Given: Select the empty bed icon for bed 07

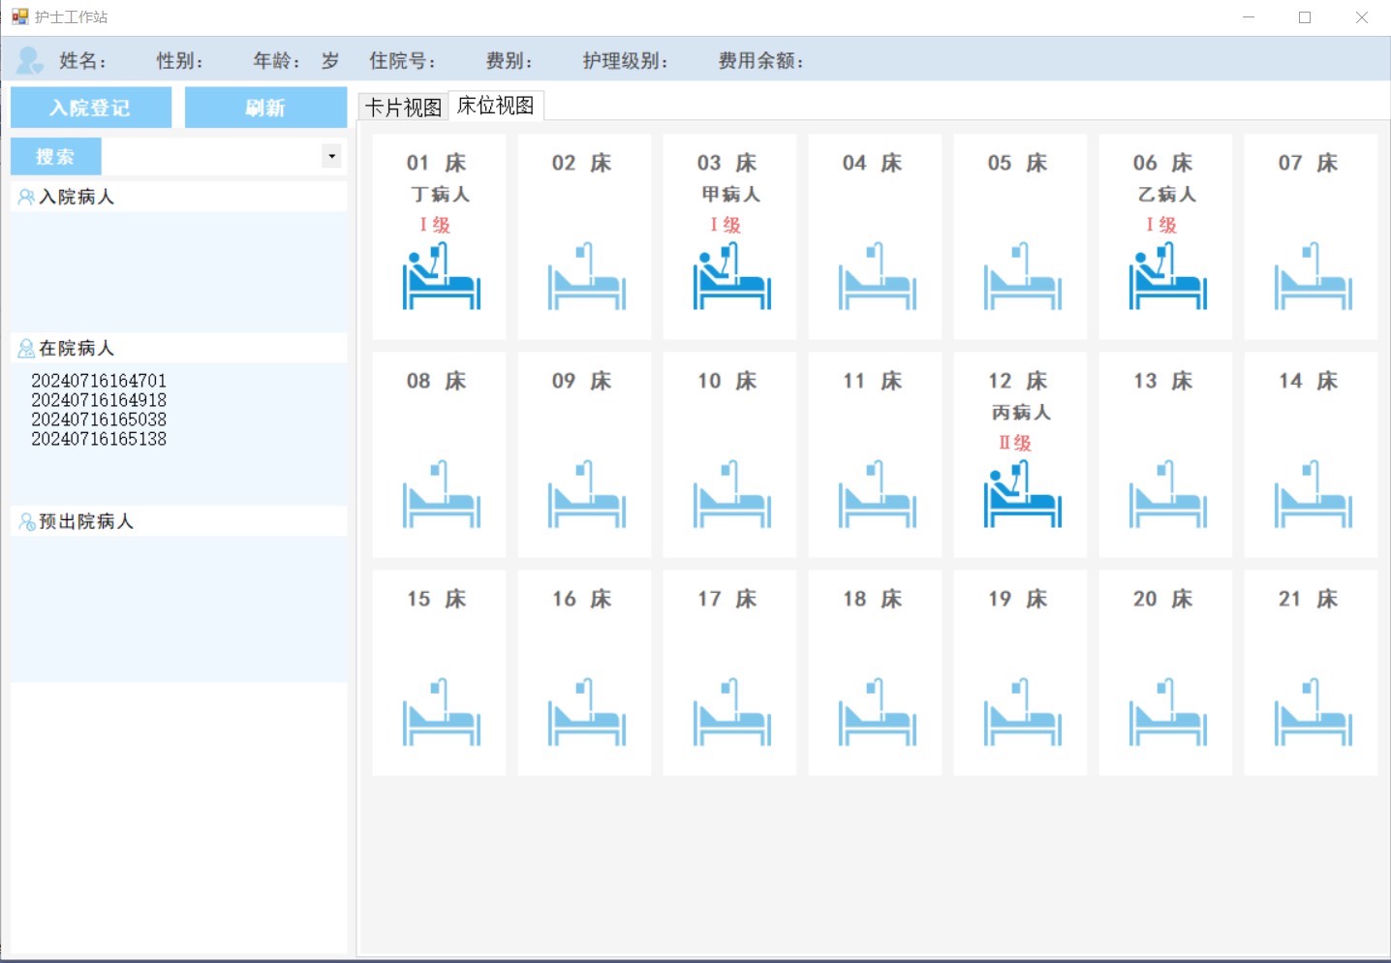Looking at the screenshot, I should (1313, 276).
